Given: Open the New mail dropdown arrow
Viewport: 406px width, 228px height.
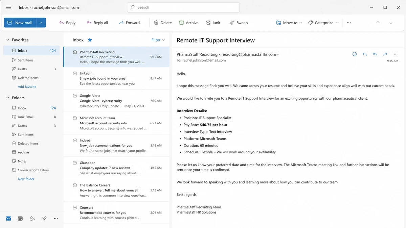Looking at the screenshot, I should tap(41, 23).
